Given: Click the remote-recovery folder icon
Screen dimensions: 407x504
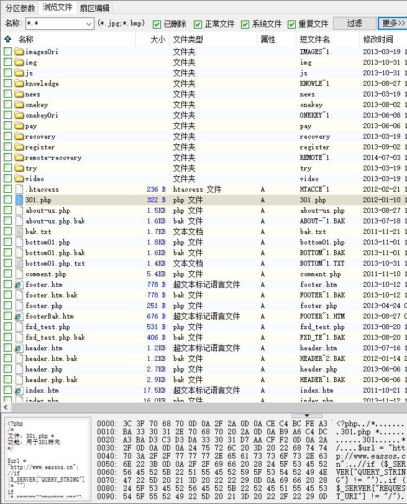Looking at the screenshot, I should (x=19, y=157).
